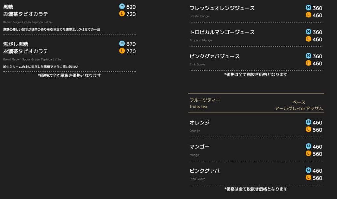Click the Burnt Brown Suger Green Tapioca Latte subtitle
This screenshot has height=199, width=337.
point(32,59)
